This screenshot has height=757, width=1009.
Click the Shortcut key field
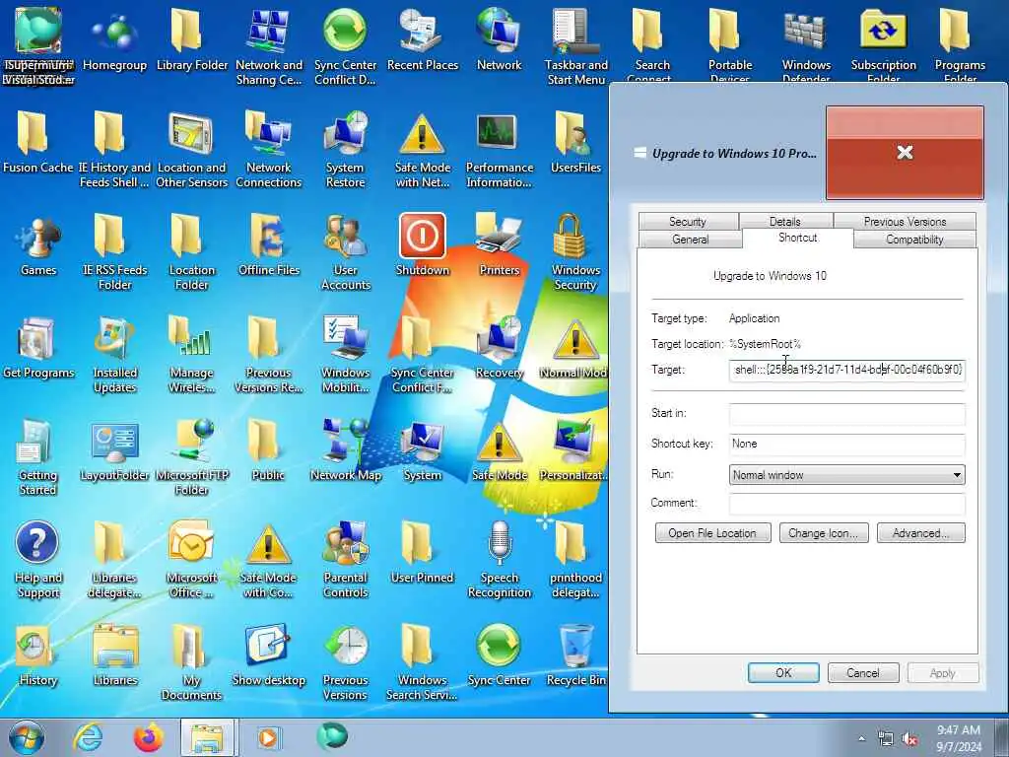[x=846, y=445]
